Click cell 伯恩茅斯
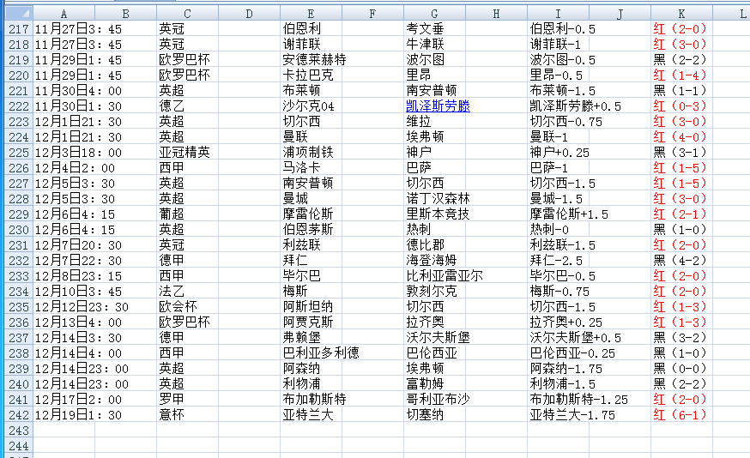 tap(307, 230)
